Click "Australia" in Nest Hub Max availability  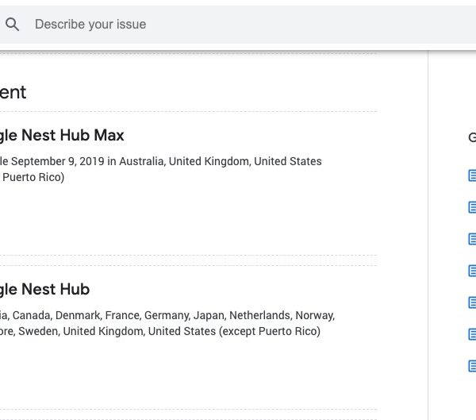tap(142, 161)
